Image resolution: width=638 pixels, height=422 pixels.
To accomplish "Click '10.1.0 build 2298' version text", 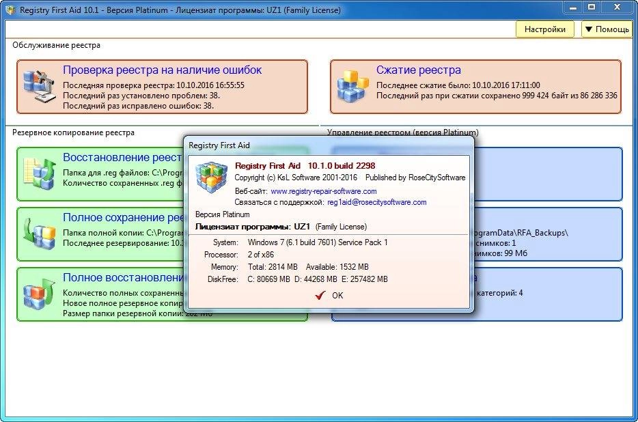I will (342, 166).
